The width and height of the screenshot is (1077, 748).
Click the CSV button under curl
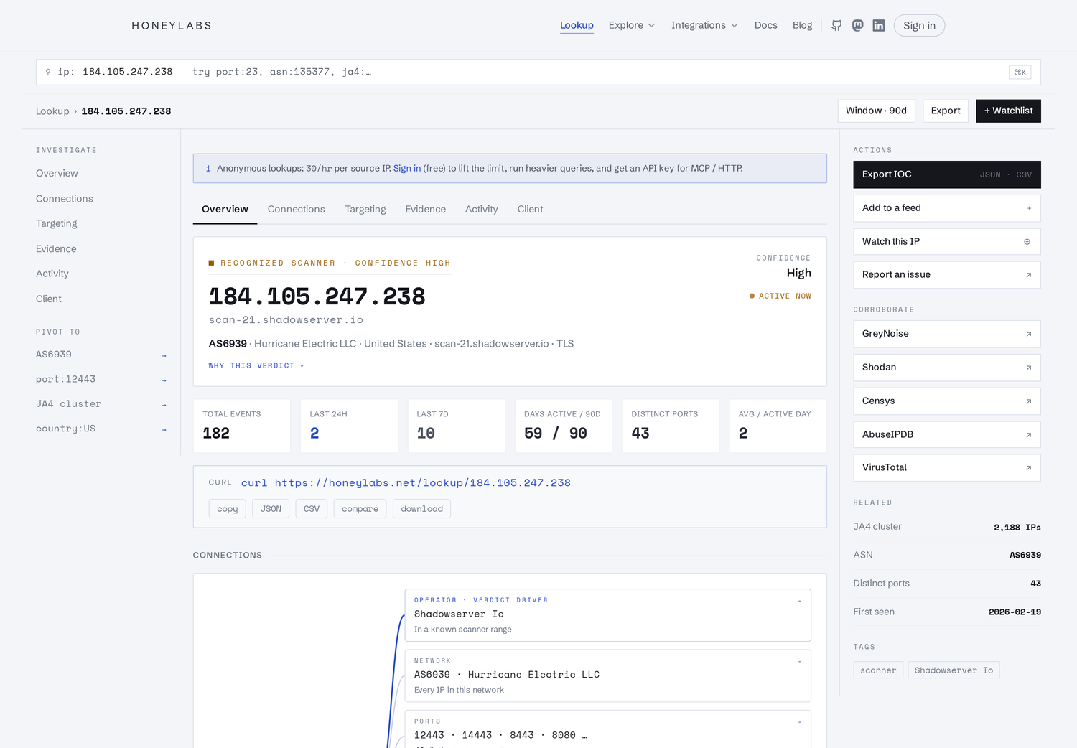pos(312,509)
